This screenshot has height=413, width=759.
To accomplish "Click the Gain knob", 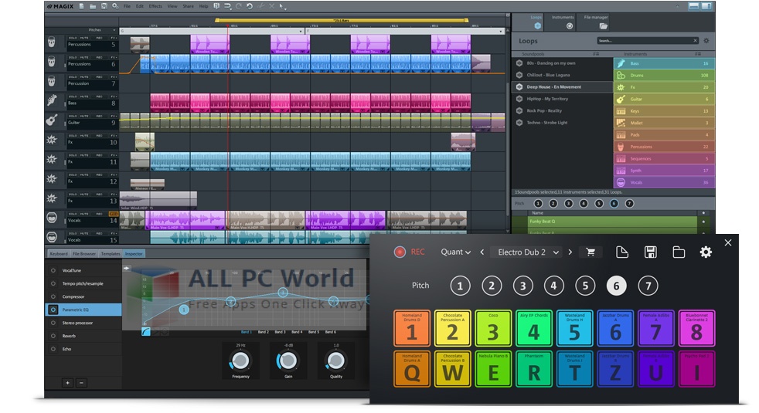I will (x=288, y=361).
